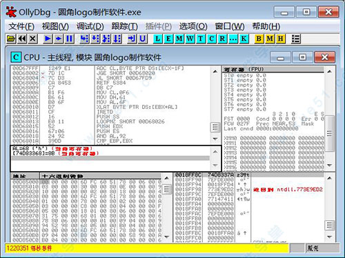Open the options list icon in toolbar
Screen dimensions: 345x258
click(x=296, y=39)
